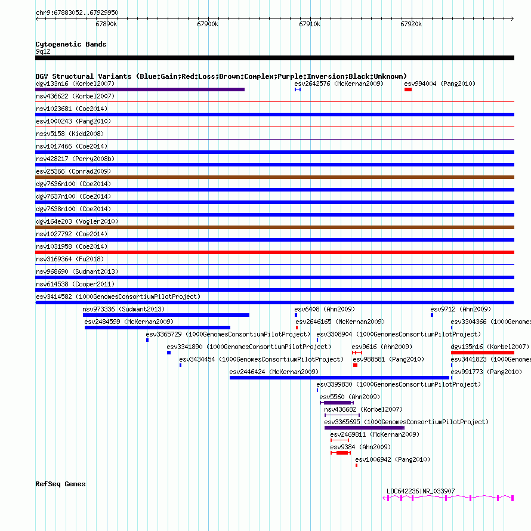Screen dimensions: 531x531
Task: Open the esv1006942 (Pang2010) label
Action: 393,459
